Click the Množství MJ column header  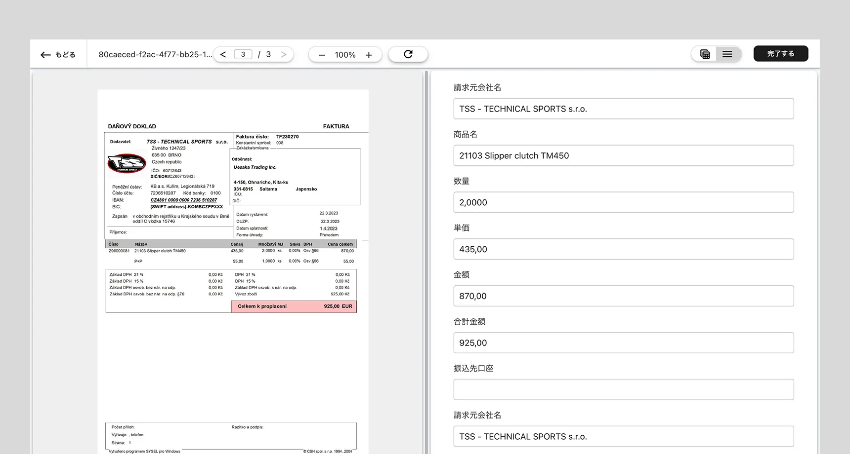click(271, 244)
